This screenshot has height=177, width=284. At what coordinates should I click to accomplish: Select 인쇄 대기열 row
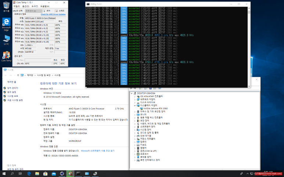pyautogui.click(x=145, y=136)
